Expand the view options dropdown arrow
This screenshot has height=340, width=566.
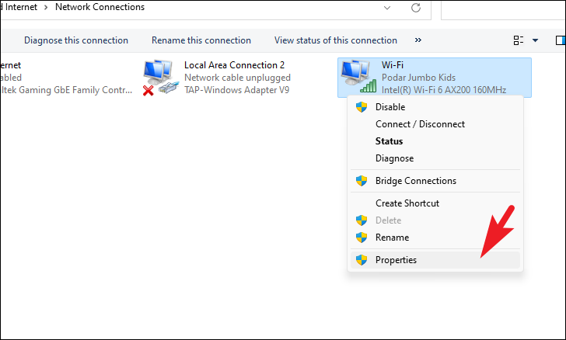(536, 40)
